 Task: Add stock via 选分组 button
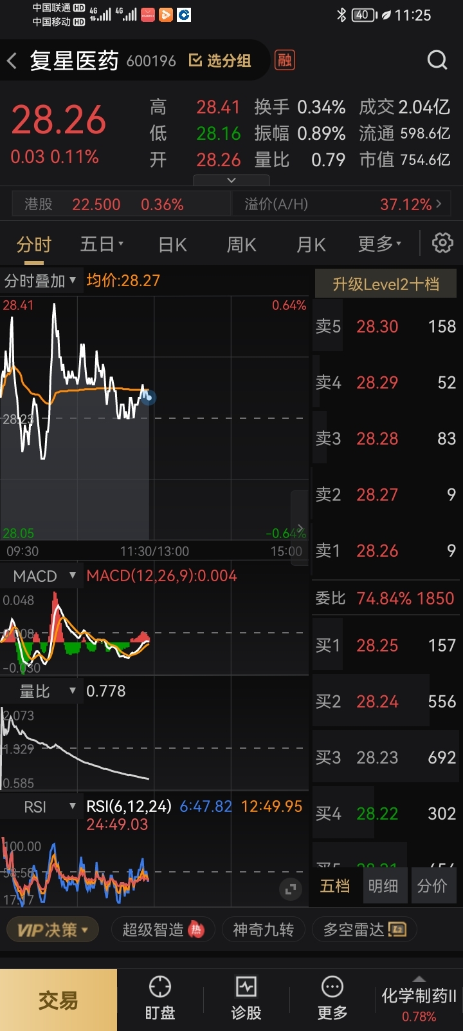(x=220, y=61)
